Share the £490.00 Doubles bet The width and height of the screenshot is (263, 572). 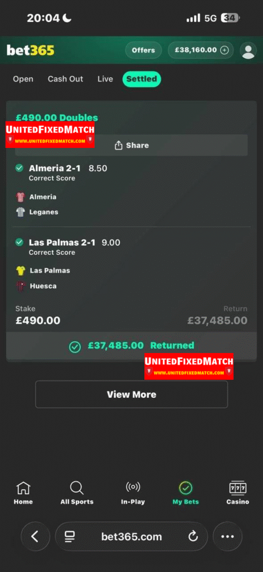tap(131, 145)
